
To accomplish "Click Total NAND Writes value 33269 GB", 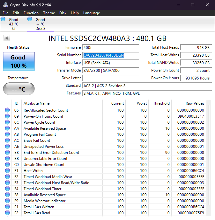I will click(196, 63).
